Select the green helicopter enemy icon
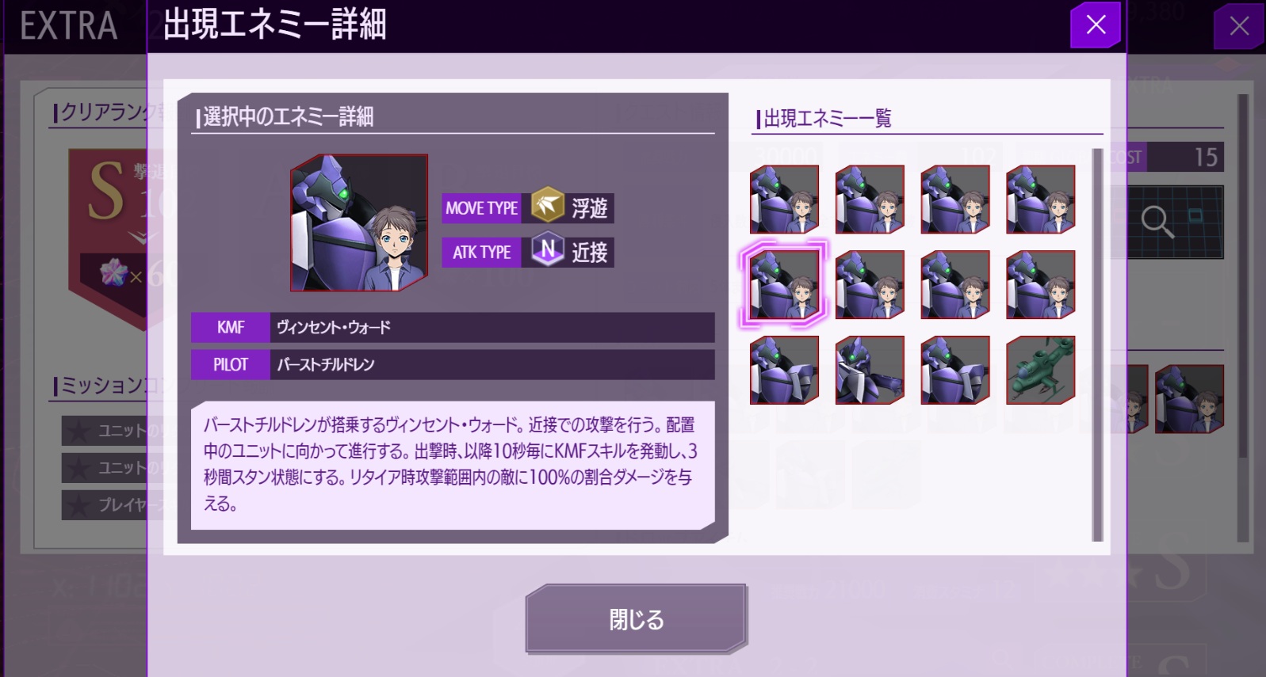 pos(1040,370)
